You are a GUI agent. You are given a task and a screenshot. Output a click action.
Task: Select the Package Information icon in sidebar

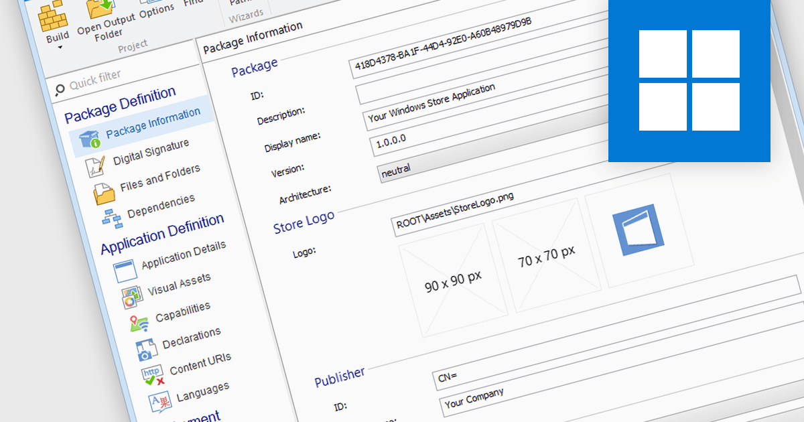tap(89, 138)
